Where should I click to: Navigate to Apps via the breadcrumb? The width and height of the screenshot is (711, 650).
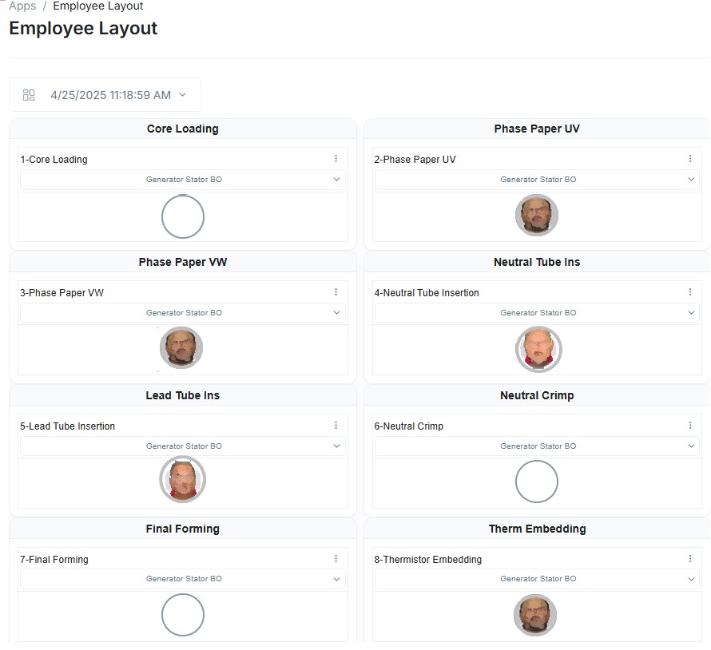click(x=22, y=6)
